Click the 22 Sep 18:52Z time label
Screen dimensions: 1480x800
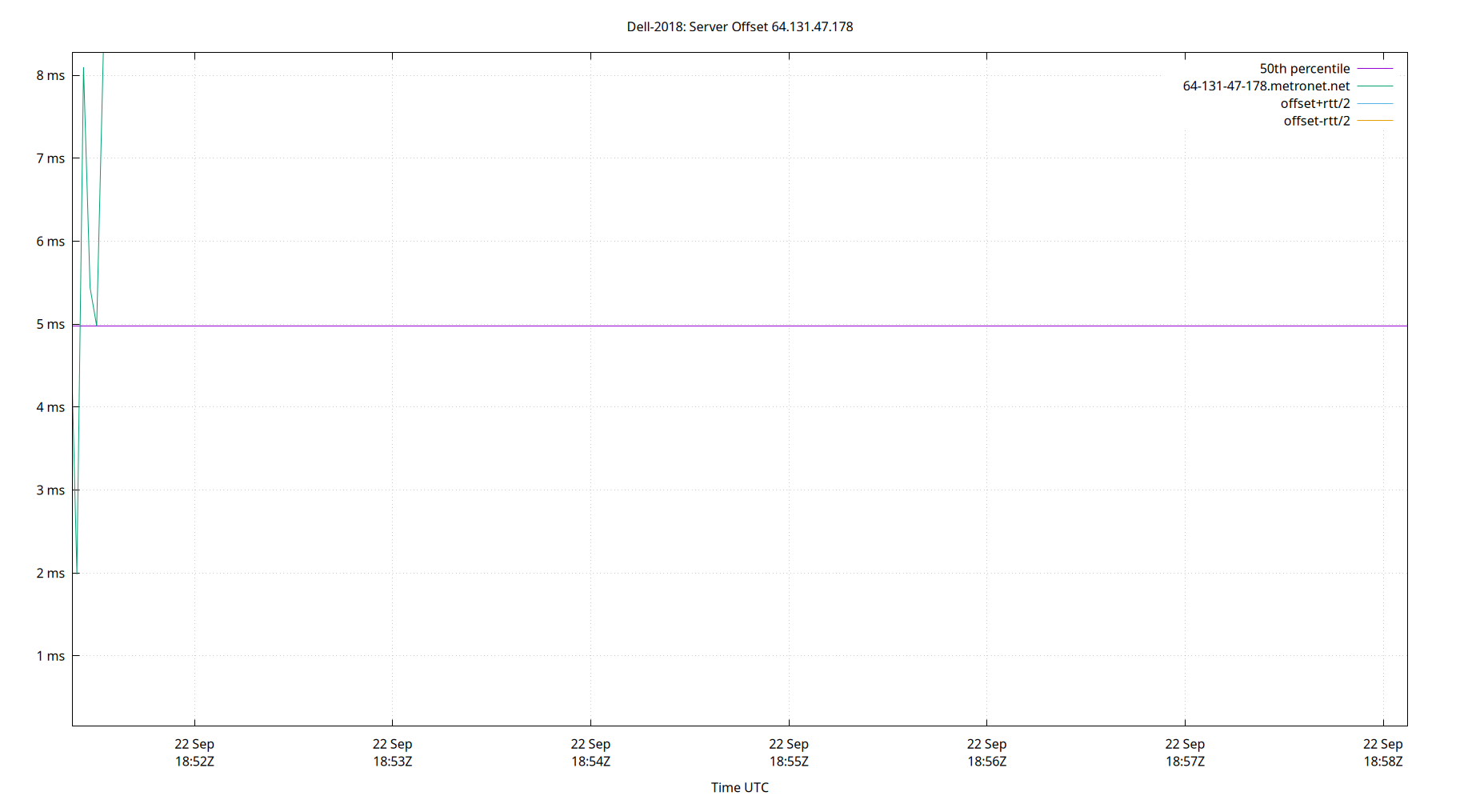[x=194, y=753]
